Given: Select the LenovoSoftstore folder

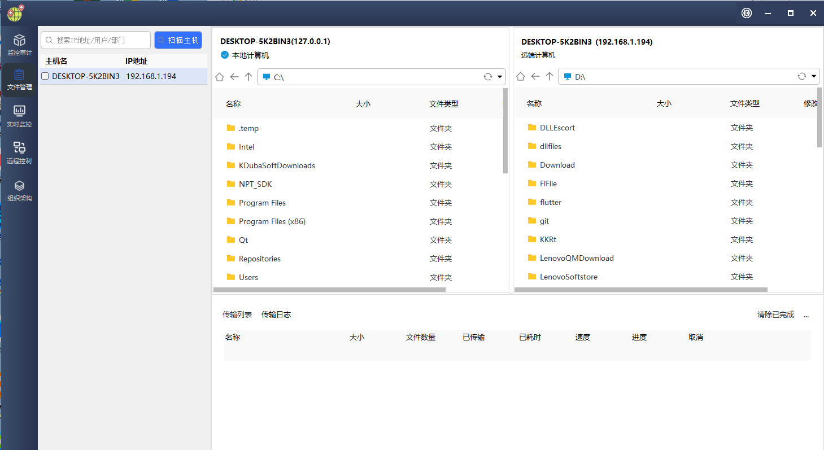Looking at the screenshot, I should (569, 277).
